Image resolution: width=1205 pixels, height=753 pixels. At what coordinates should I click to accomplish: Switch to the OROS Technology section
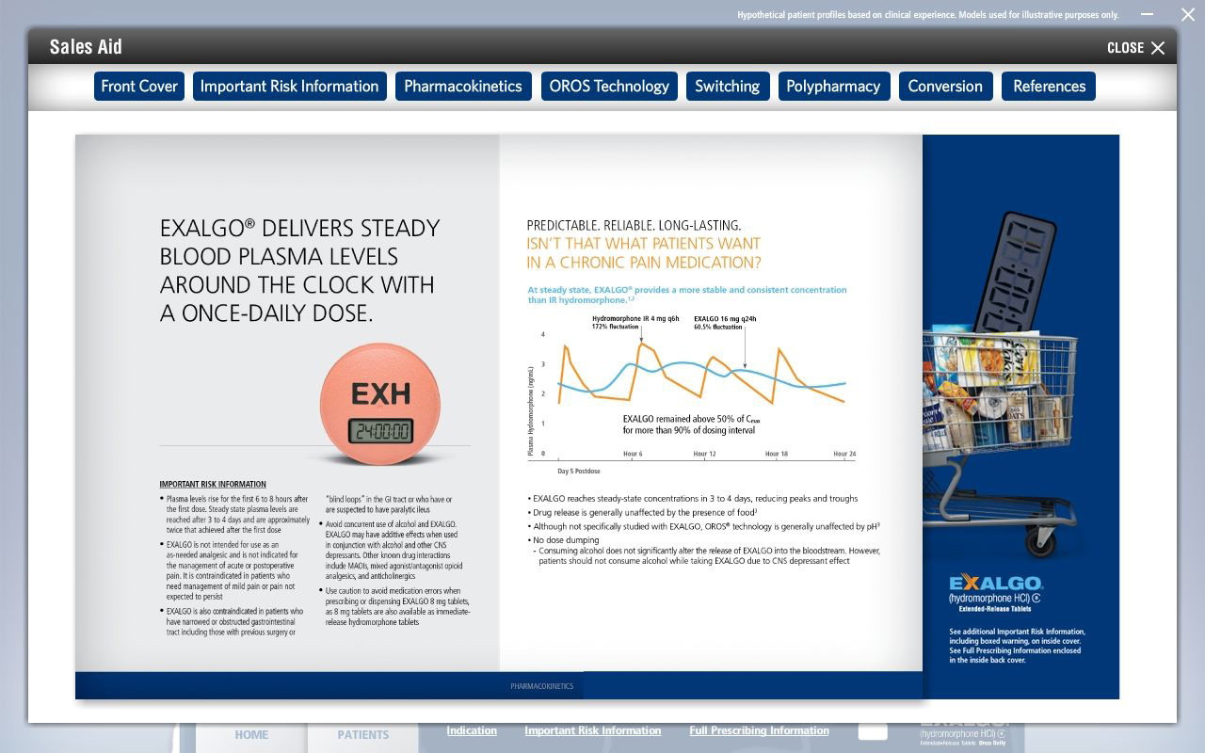(x=609, y=86)
